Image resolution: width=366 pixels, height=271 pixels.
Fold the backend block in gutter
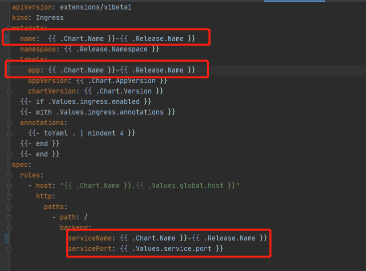[x=8, y=228]
